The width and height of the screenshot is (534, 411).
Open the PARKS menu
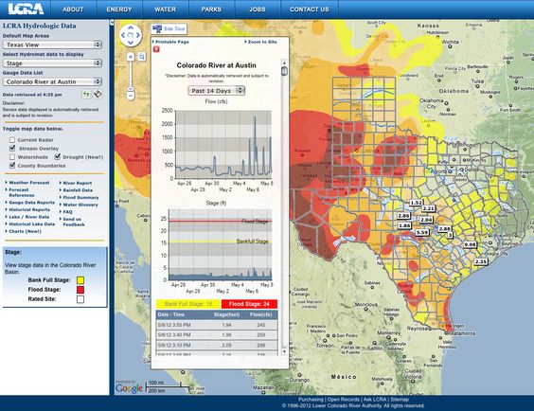[x=211, y=9]
